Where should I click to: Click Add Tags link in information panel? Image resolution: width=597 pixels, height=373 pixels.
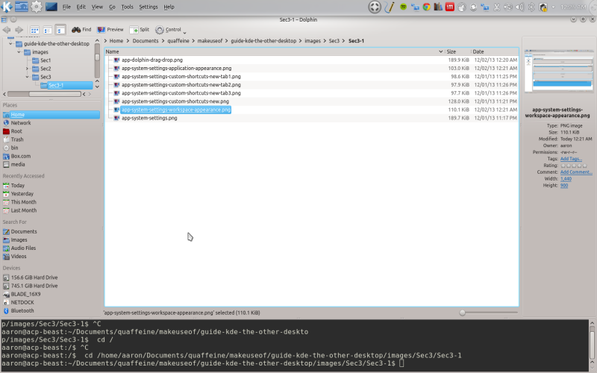[571, 159]
